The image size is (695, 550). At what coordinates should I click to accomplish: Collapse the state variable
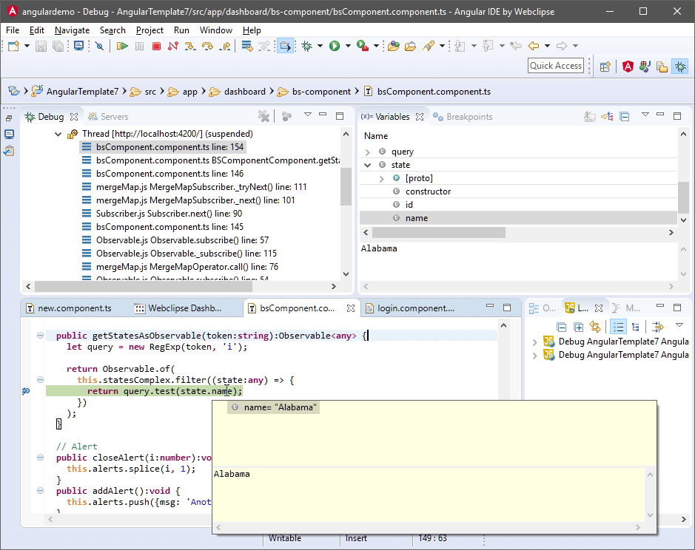tap(367, 165)
